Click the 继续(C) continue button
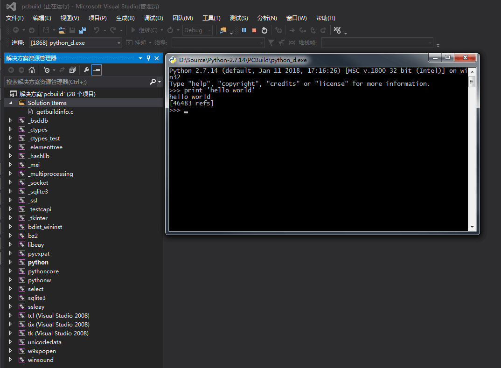The image size is (501, 368). click(145, 30)
